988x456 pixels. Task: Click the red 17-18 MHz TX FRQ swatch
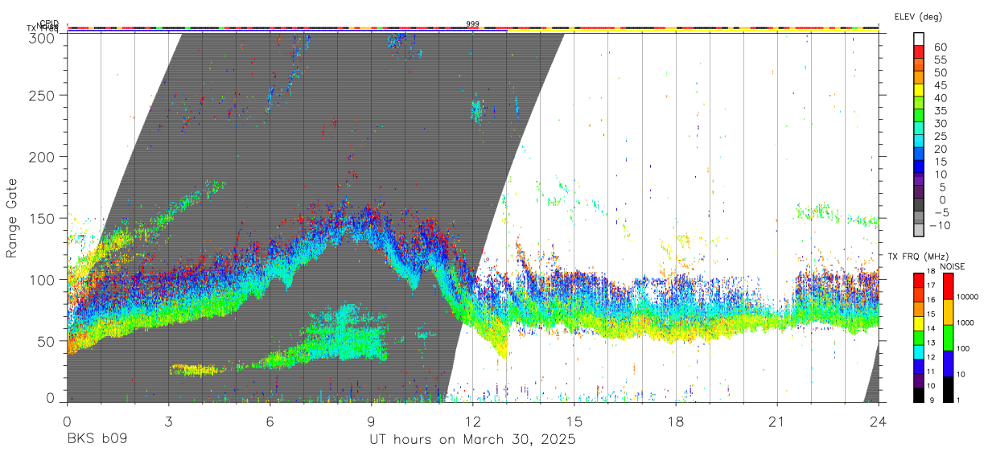pos(918,280)
